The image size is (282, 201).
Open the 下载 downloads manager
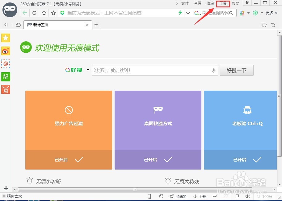point(200,196)
